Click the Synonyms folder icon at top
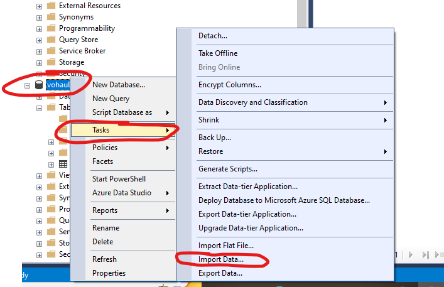Image resolution: width=444 pixels, height=287 pixels. (51, 17)
